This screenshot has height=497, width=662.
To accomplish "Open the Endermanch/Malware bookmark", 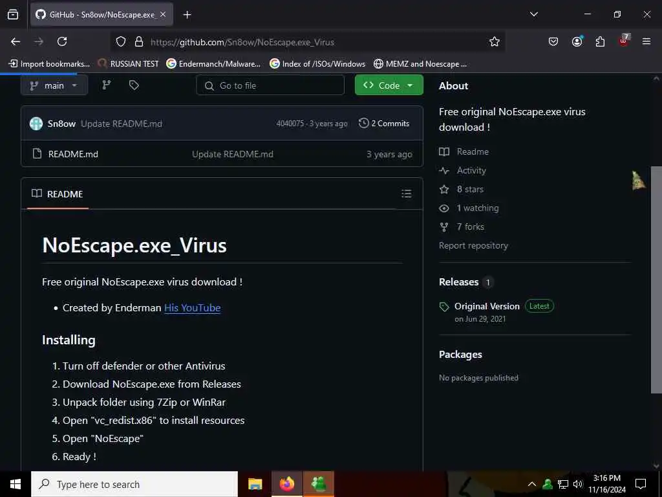I will (x=213, y=64).
